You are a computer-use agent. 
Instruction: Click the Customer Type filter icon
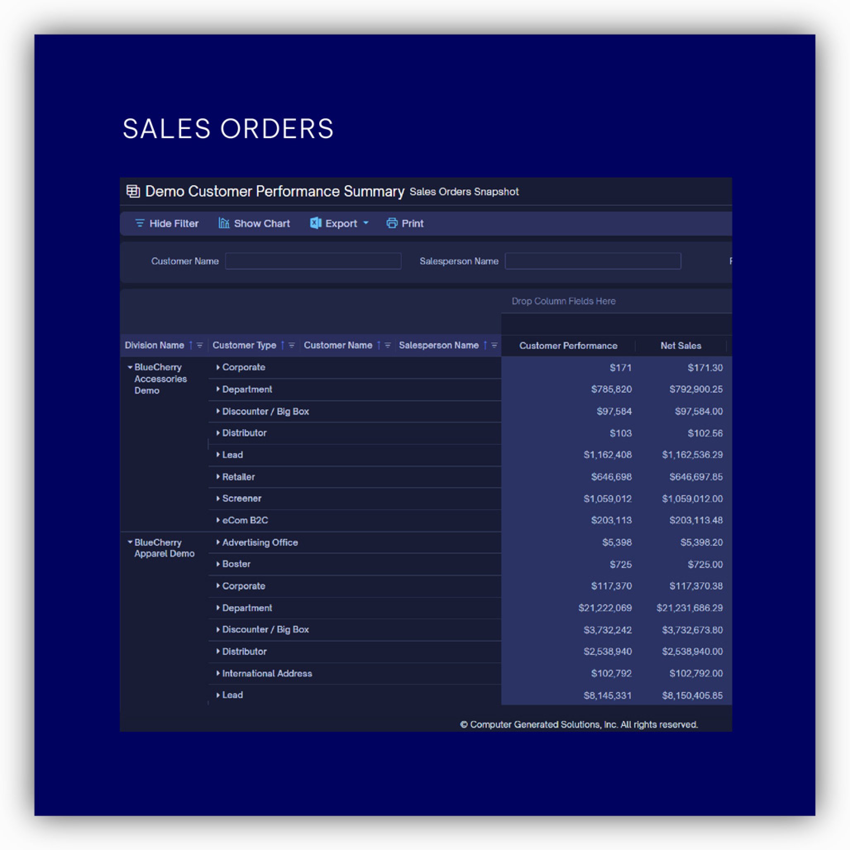pyautogui.click(x=291, y=345)
